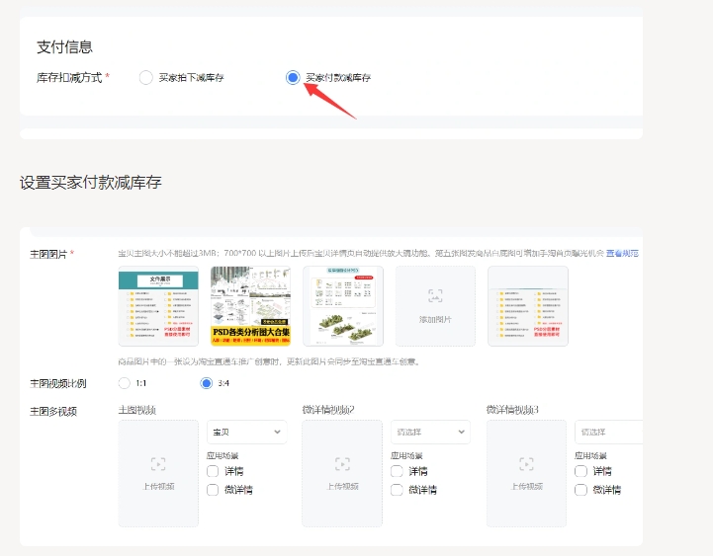This screenshot has height=556, width=713.
Task: Select 买家拍下减库存 radio option
Action: (146, 77)
